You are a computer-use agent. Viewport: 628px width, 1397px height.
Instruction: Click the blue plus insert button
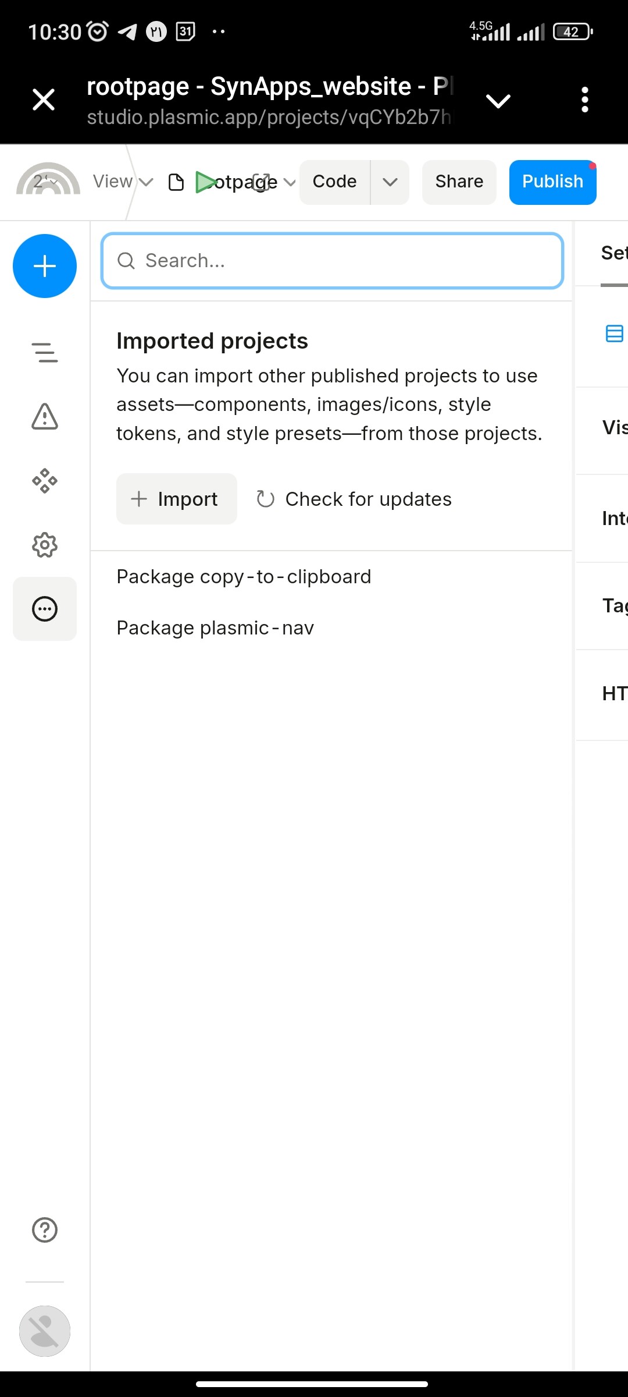45,266
